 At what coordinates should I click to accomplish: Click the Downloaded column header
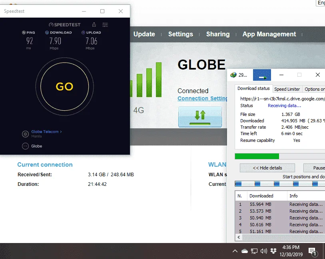(267, 196)
